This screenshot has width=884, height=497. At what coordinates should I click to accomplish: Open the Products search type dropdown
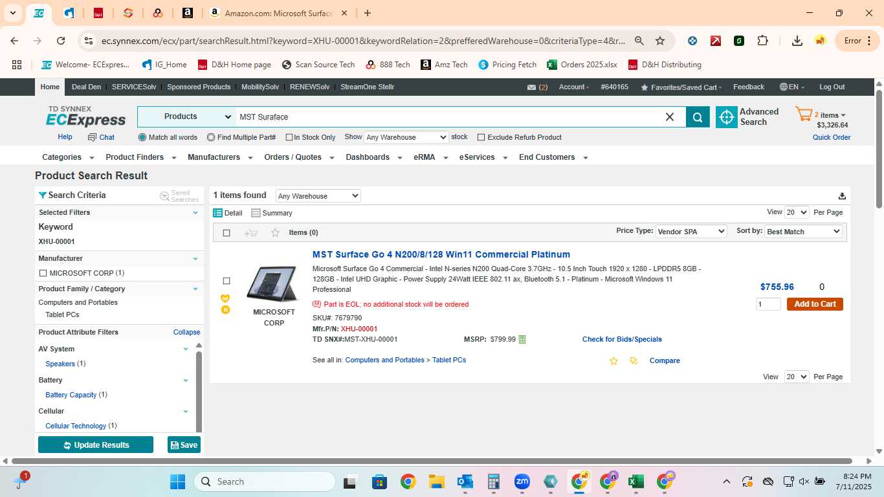187,117
